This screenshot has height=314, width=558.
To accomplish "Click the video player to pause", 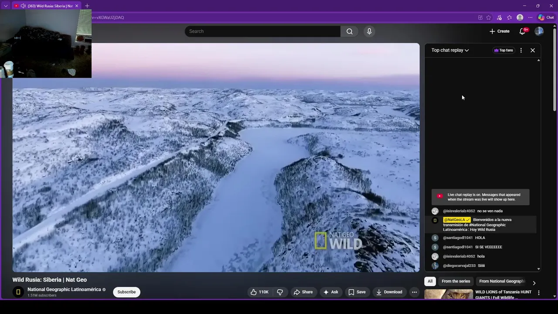I will click(216, 157).
